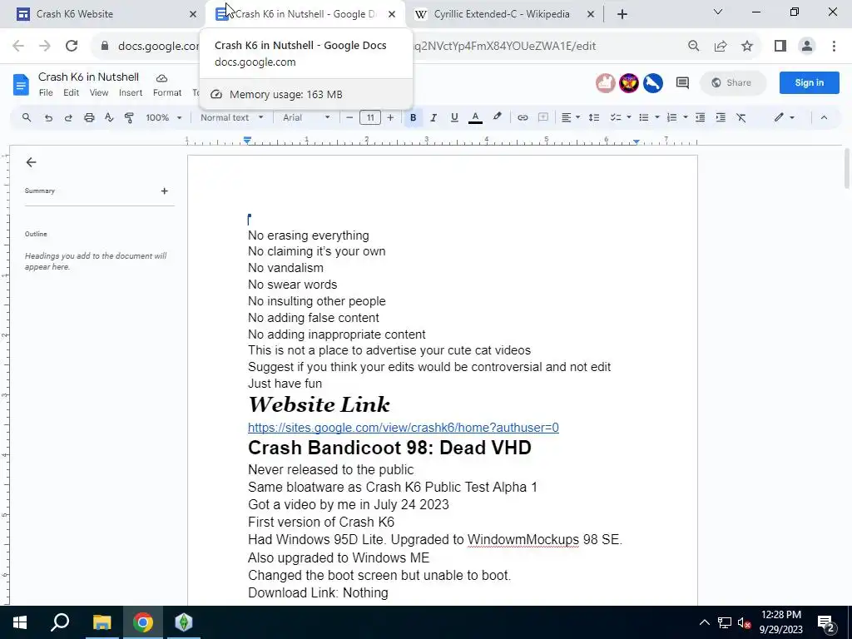Print the document
Image resolution: width=852 pixels, height=639 pixels.
89,117
